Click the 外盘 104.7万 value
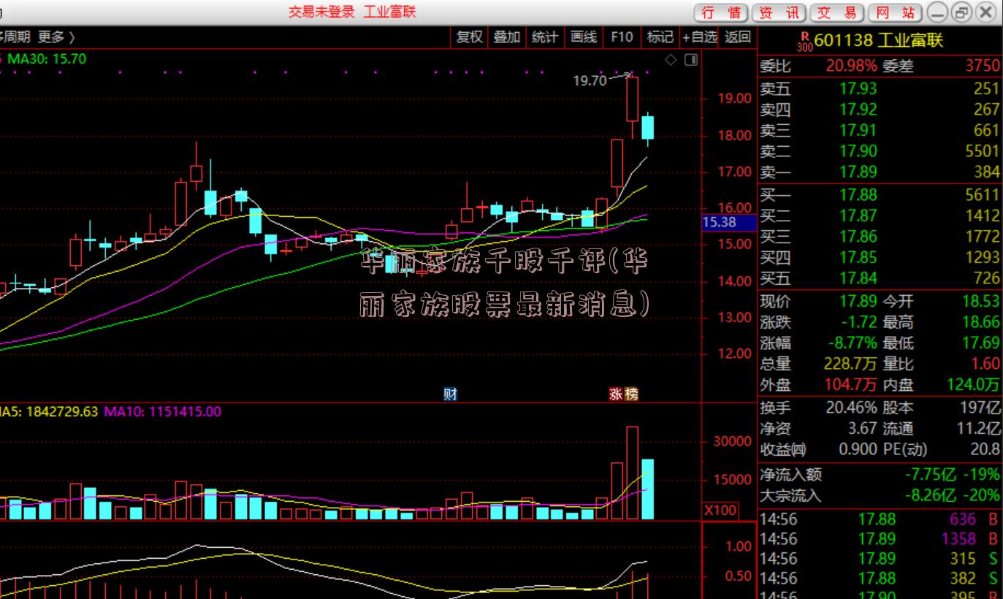 [x=851, y=385]
